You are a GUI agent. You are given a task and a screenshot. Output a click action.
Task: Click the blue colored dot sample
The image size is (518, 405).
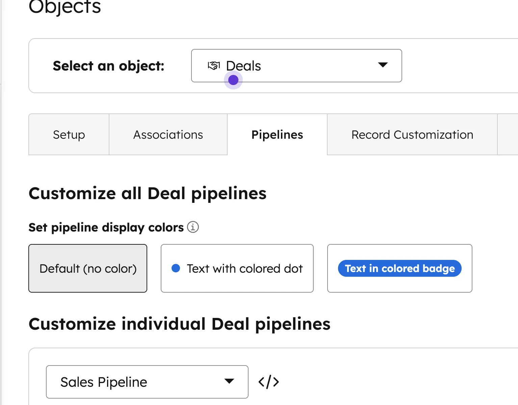(x=176, y=268)
